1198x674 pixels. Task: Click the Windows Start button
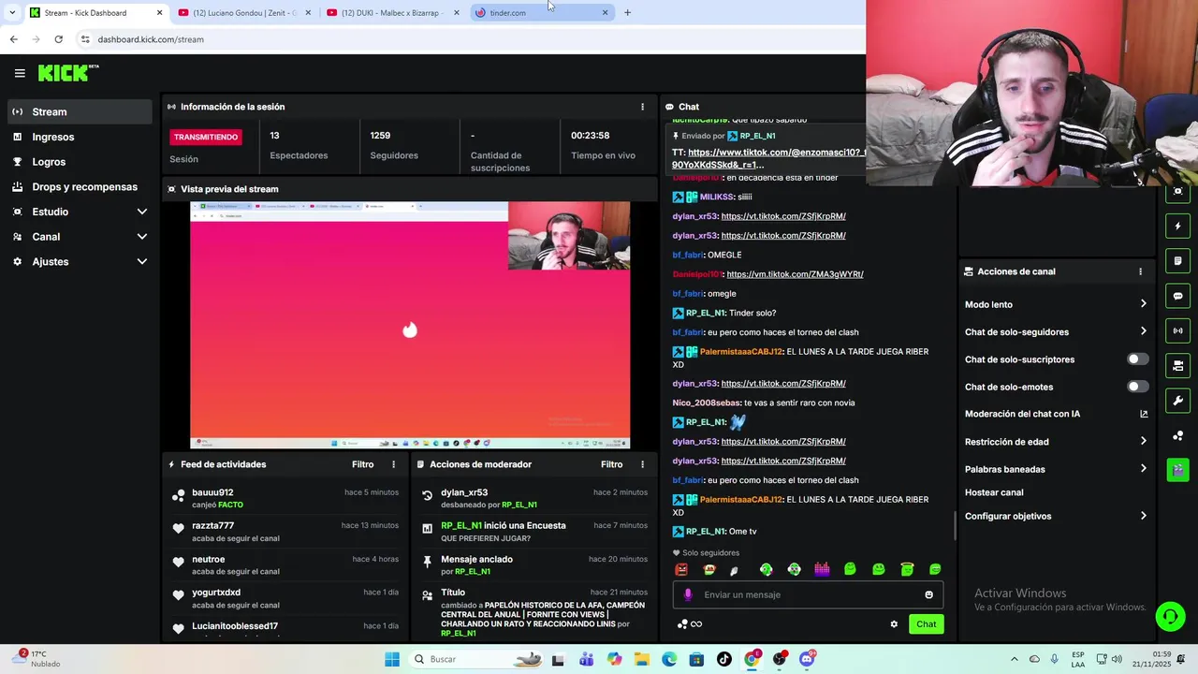pyautogui.click(x=392, y=659)
